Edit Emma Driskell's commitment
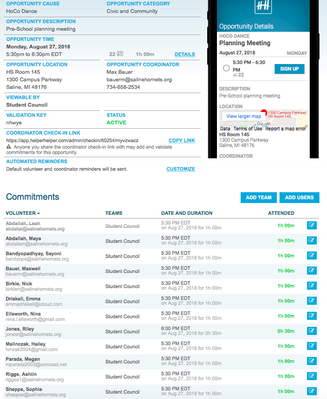Viewport: 327px width, 399px height. point(312,300)
